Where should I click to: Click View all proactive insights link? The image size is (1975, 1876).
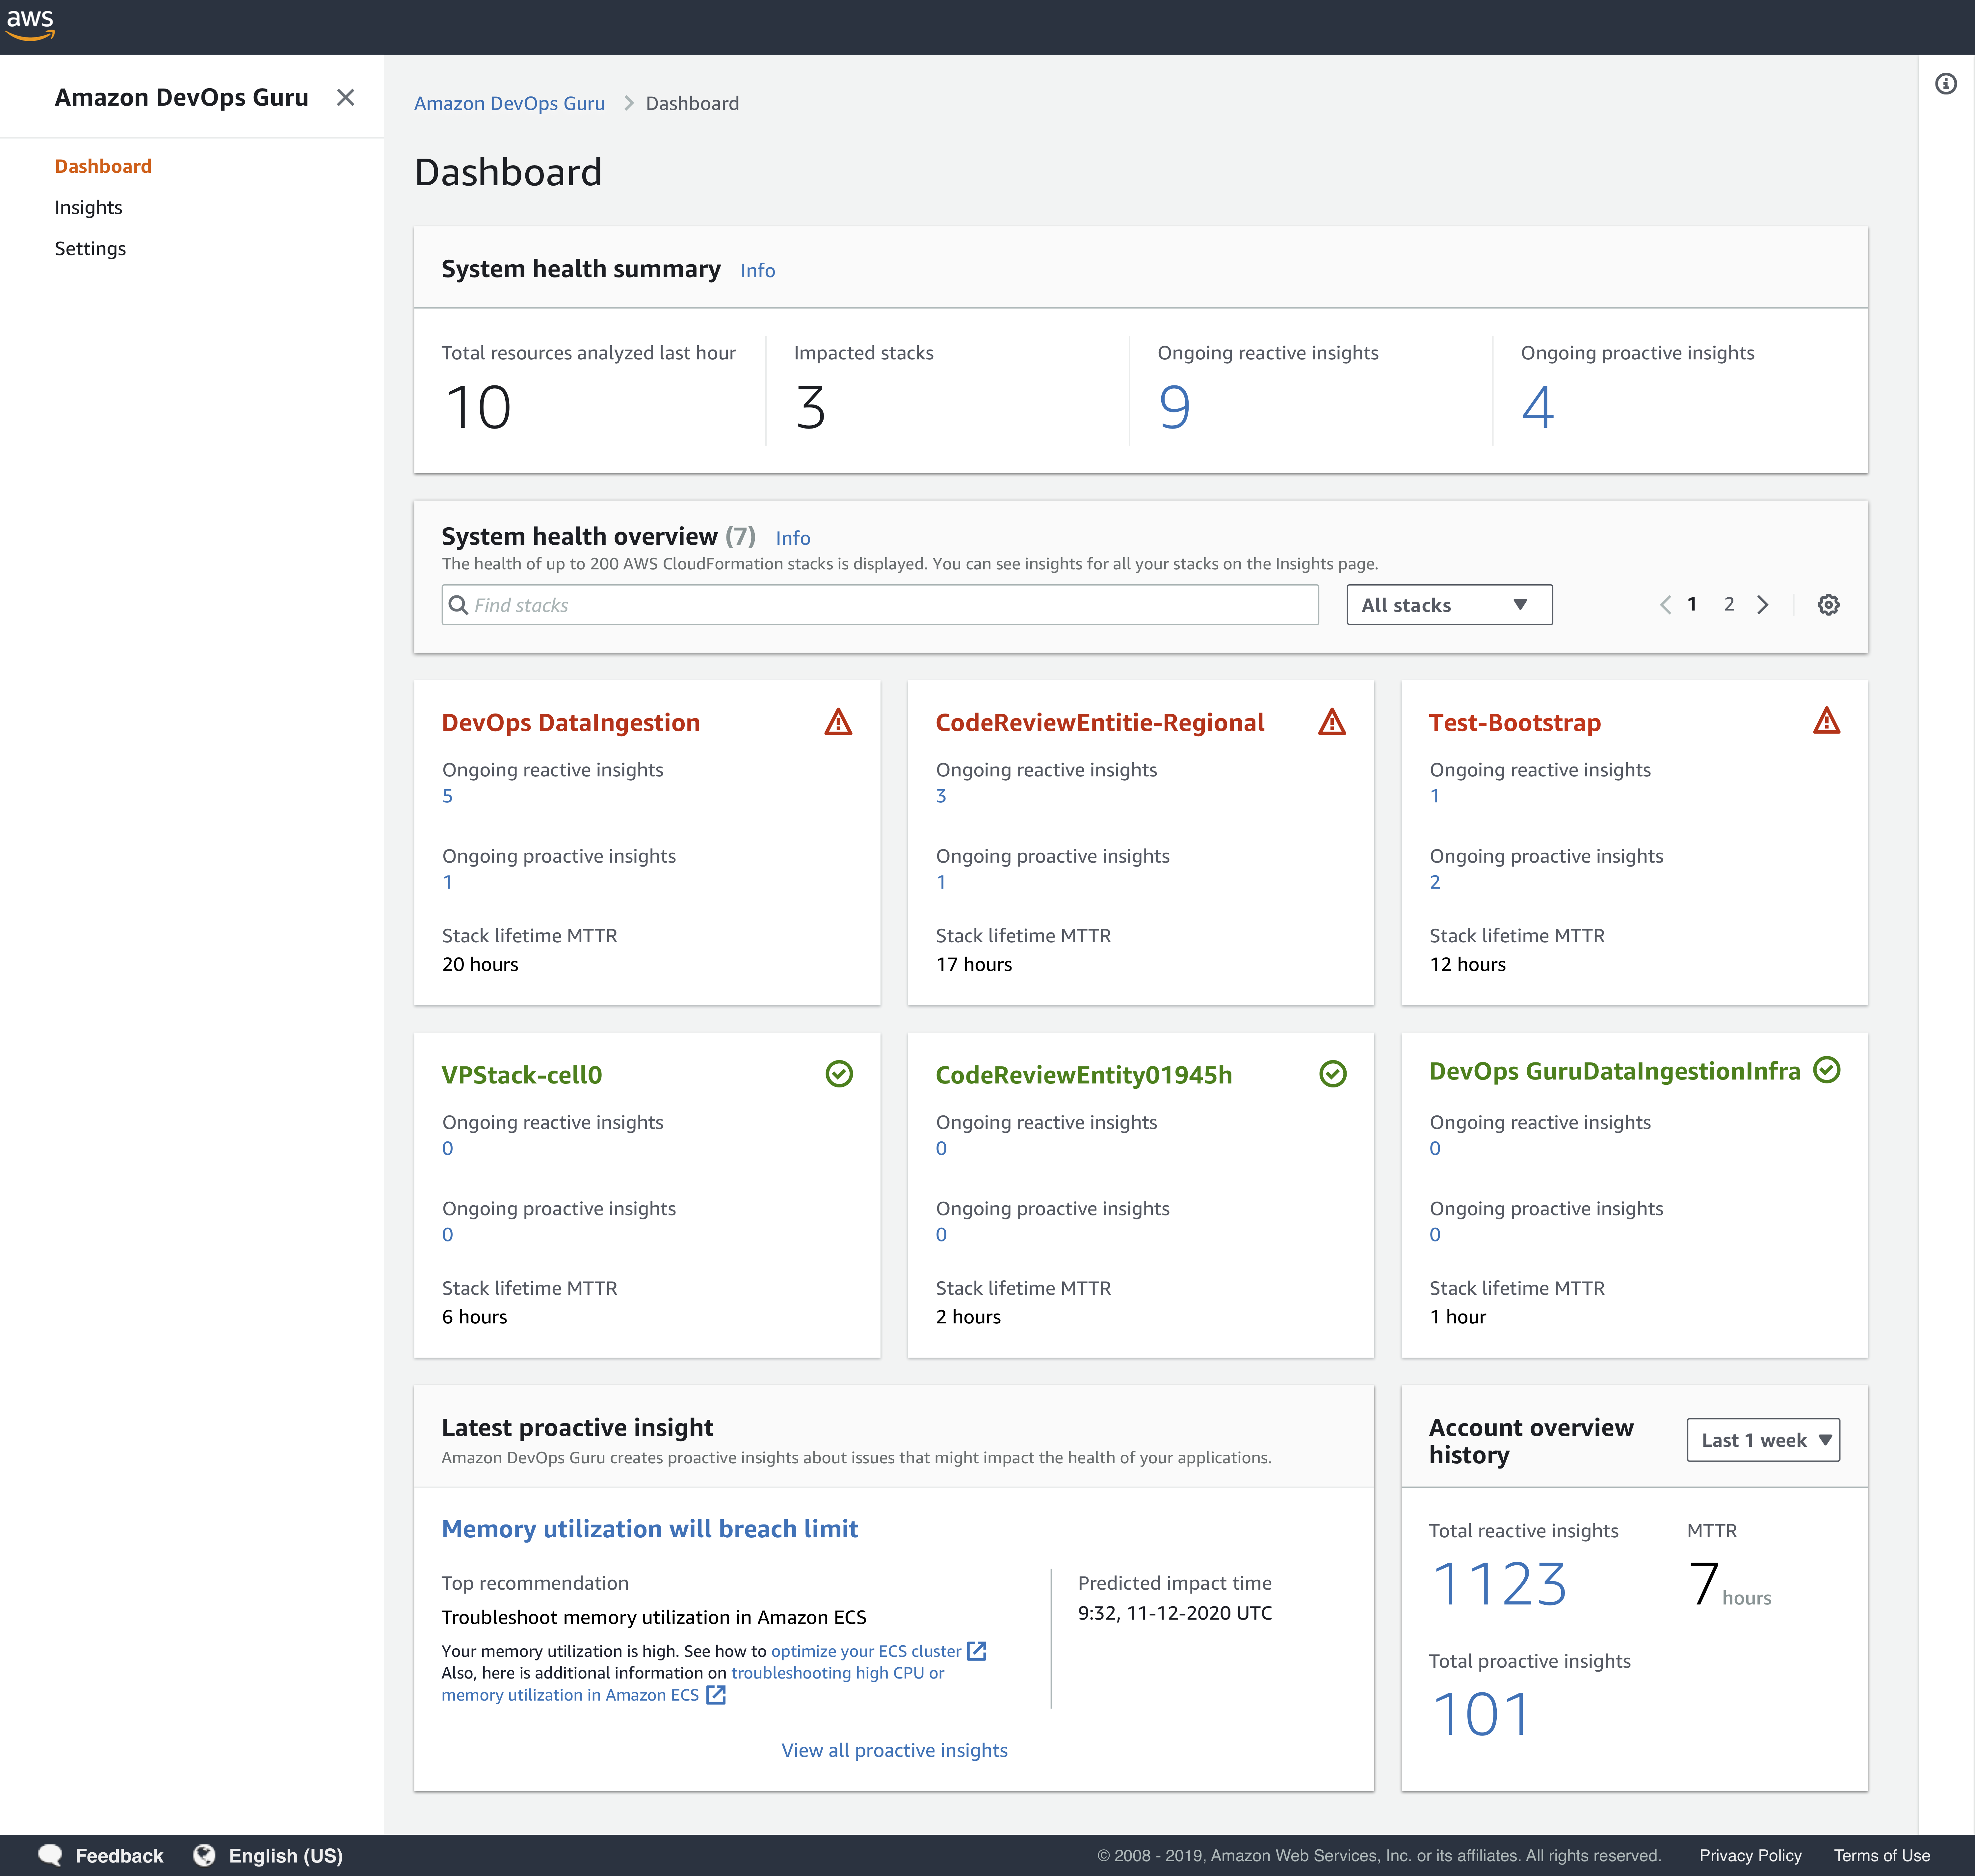point(894,1750)
